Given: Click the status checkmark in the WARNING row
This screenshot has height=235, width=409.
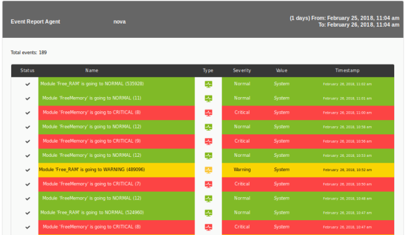Looking at the screenshot, I should (28, 170).
